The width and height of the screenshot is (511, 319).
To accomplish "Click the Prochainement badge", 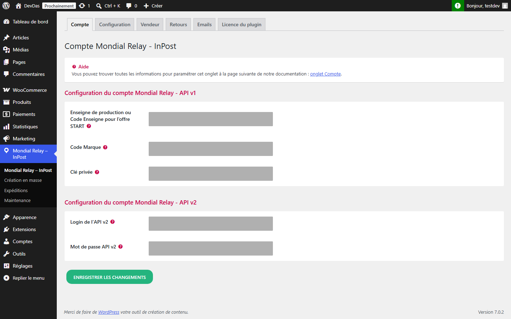I will (59, 6).
